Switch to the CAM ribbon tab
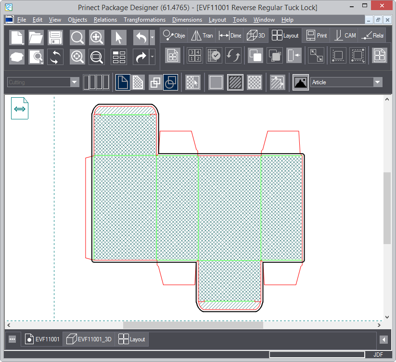This screenshot has height=362, width=396. coord(345,36)
